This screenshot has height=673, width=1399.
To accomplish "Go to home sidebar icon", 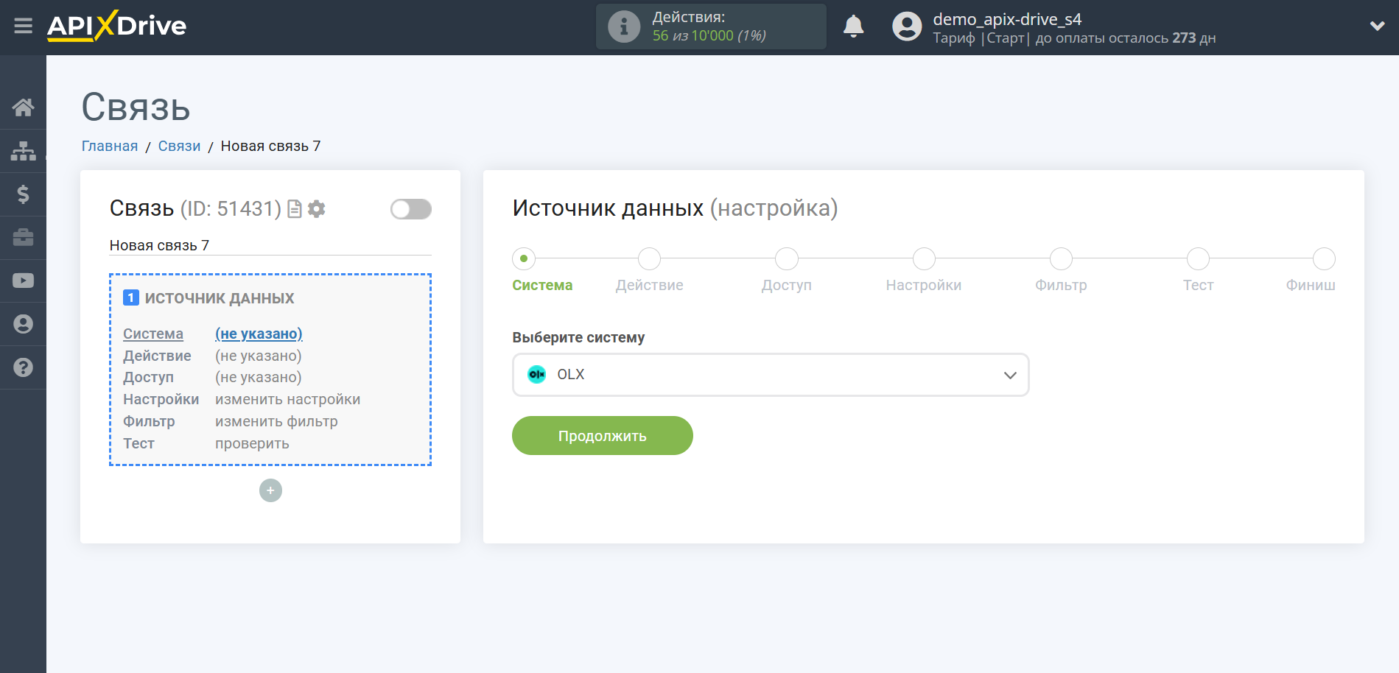I will point(23,108).
